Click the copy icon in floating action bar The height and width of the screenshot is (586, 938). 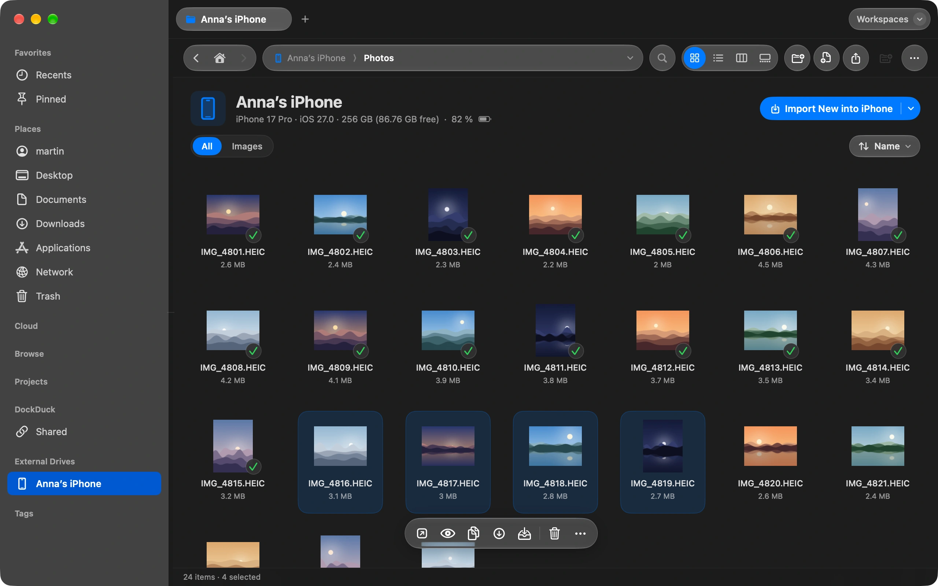pyautogui.click(x=473, y=534)
